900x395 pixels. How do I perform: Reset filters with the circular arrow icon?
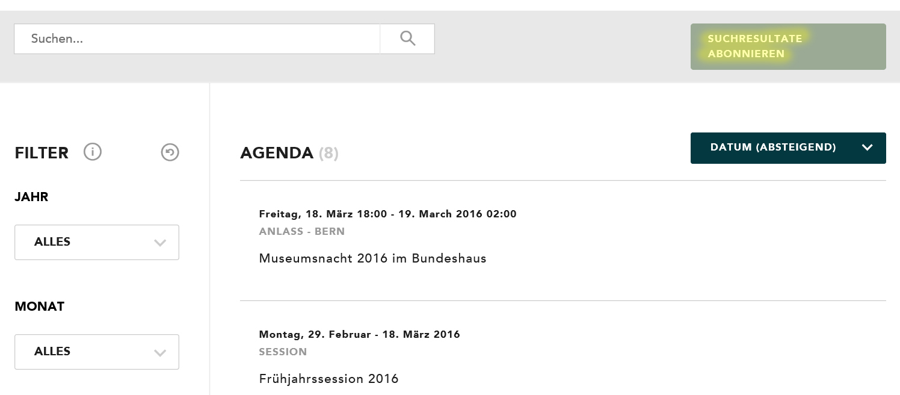tap(170, 153)
